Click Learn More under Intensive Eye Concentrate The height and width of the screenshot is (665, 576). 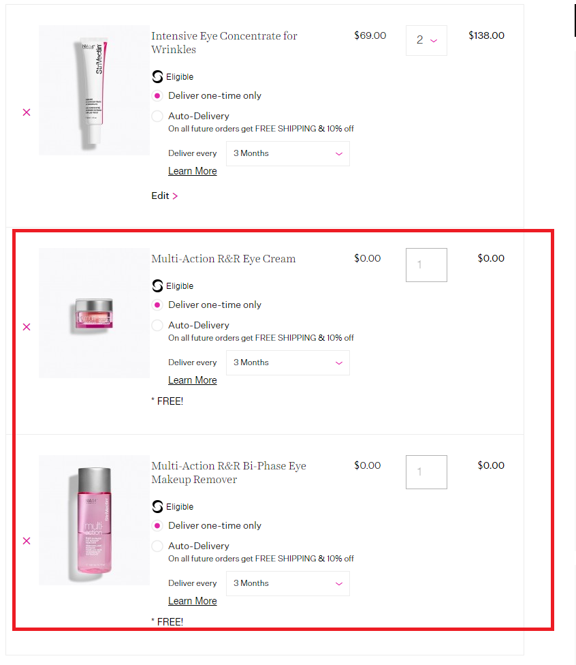click(192, 170)
